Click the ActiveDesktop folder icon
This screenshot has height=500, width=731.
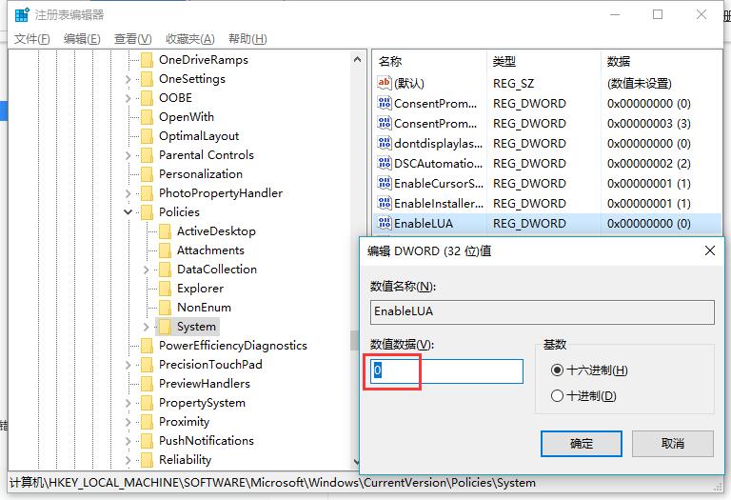point(165,231)
